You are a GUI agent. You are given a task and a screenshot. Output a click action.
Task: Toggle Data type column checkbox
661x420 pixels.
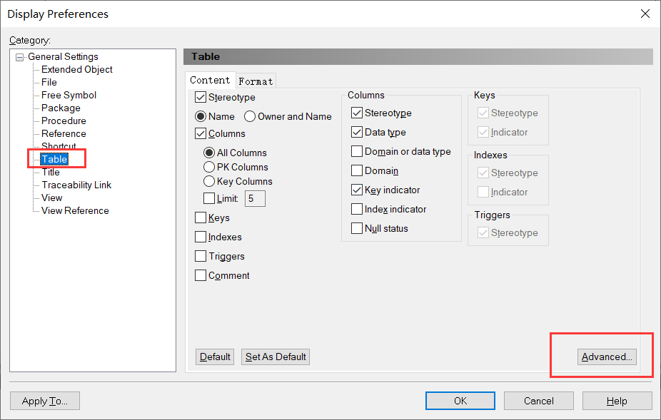[x=357, y=133]
